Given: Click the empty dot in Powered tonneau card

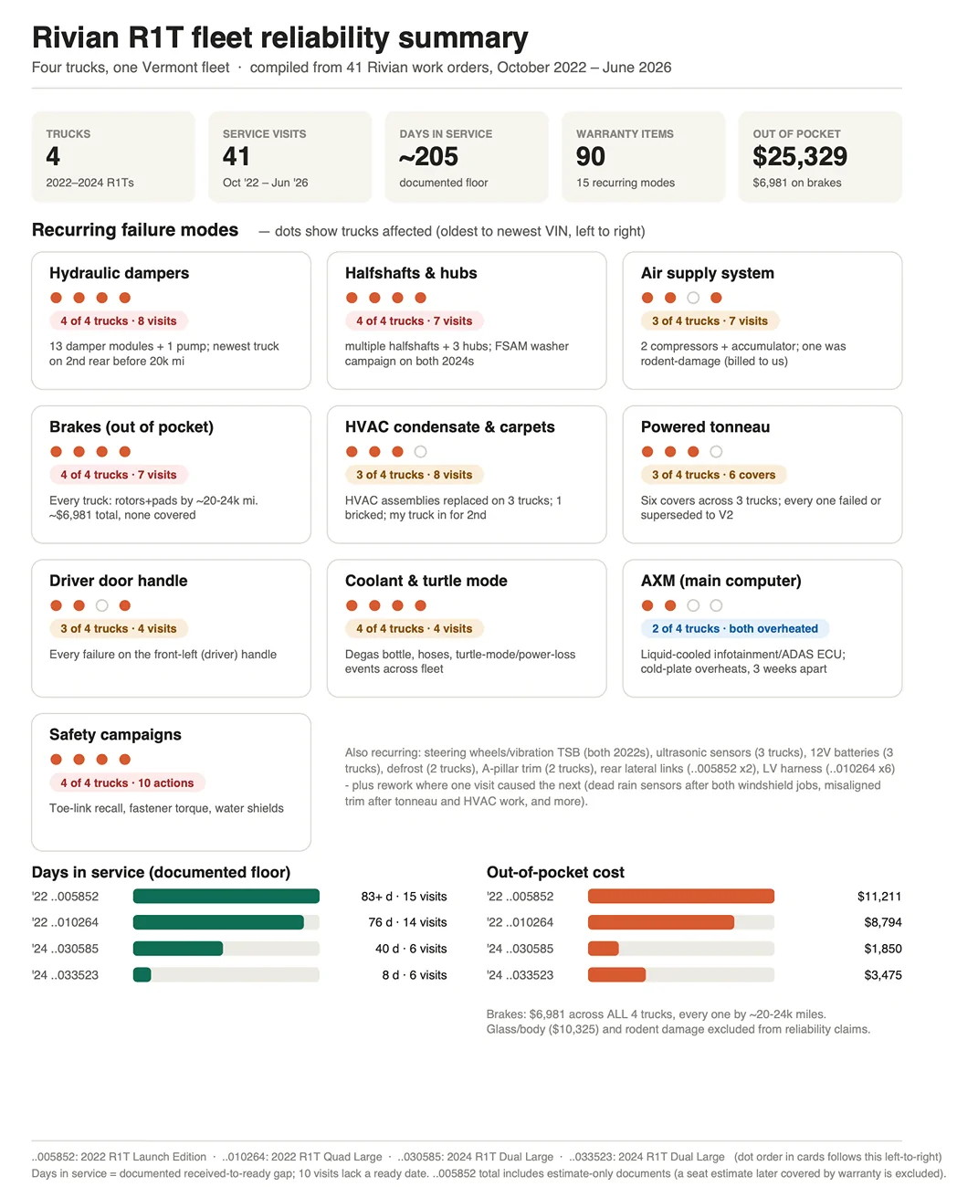Looking at the screenshot, I should point(716,451).
